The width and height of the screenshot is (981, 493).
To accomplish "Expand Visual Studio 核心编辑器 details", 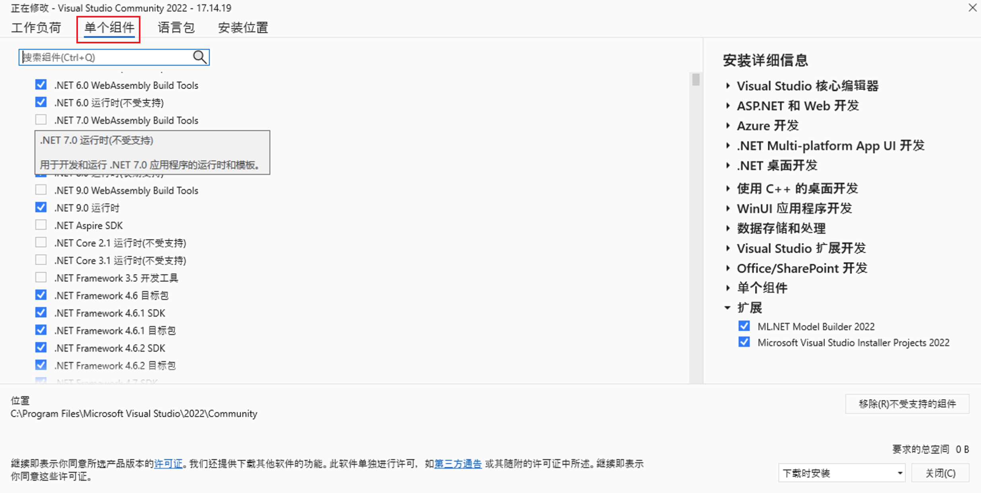I will coord(728,85).
